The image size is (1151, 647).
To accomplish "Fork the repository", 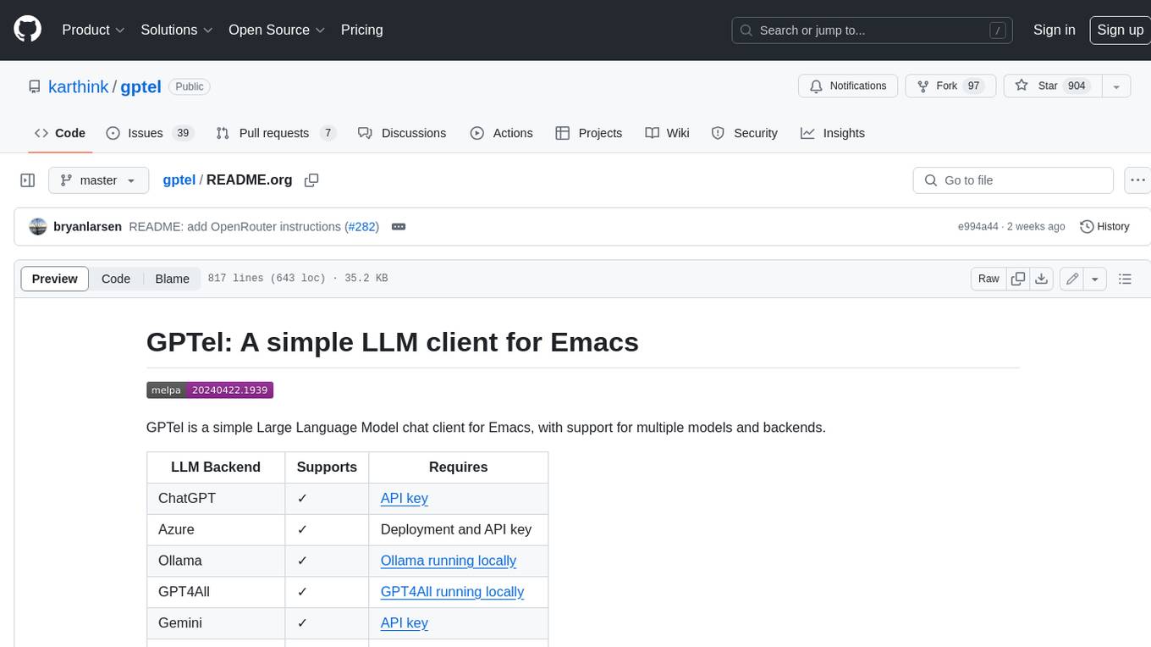I will click(x=950, y=86).
